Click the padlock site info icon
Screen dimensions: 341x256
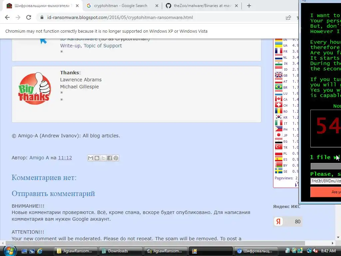tap(42, 17)
